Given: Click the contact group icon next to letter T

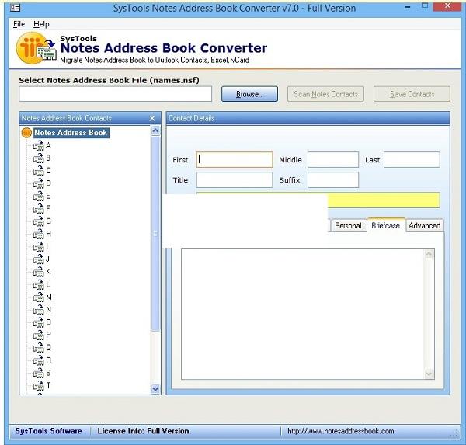Looking at the screenshot, I should tap(38, 386).
